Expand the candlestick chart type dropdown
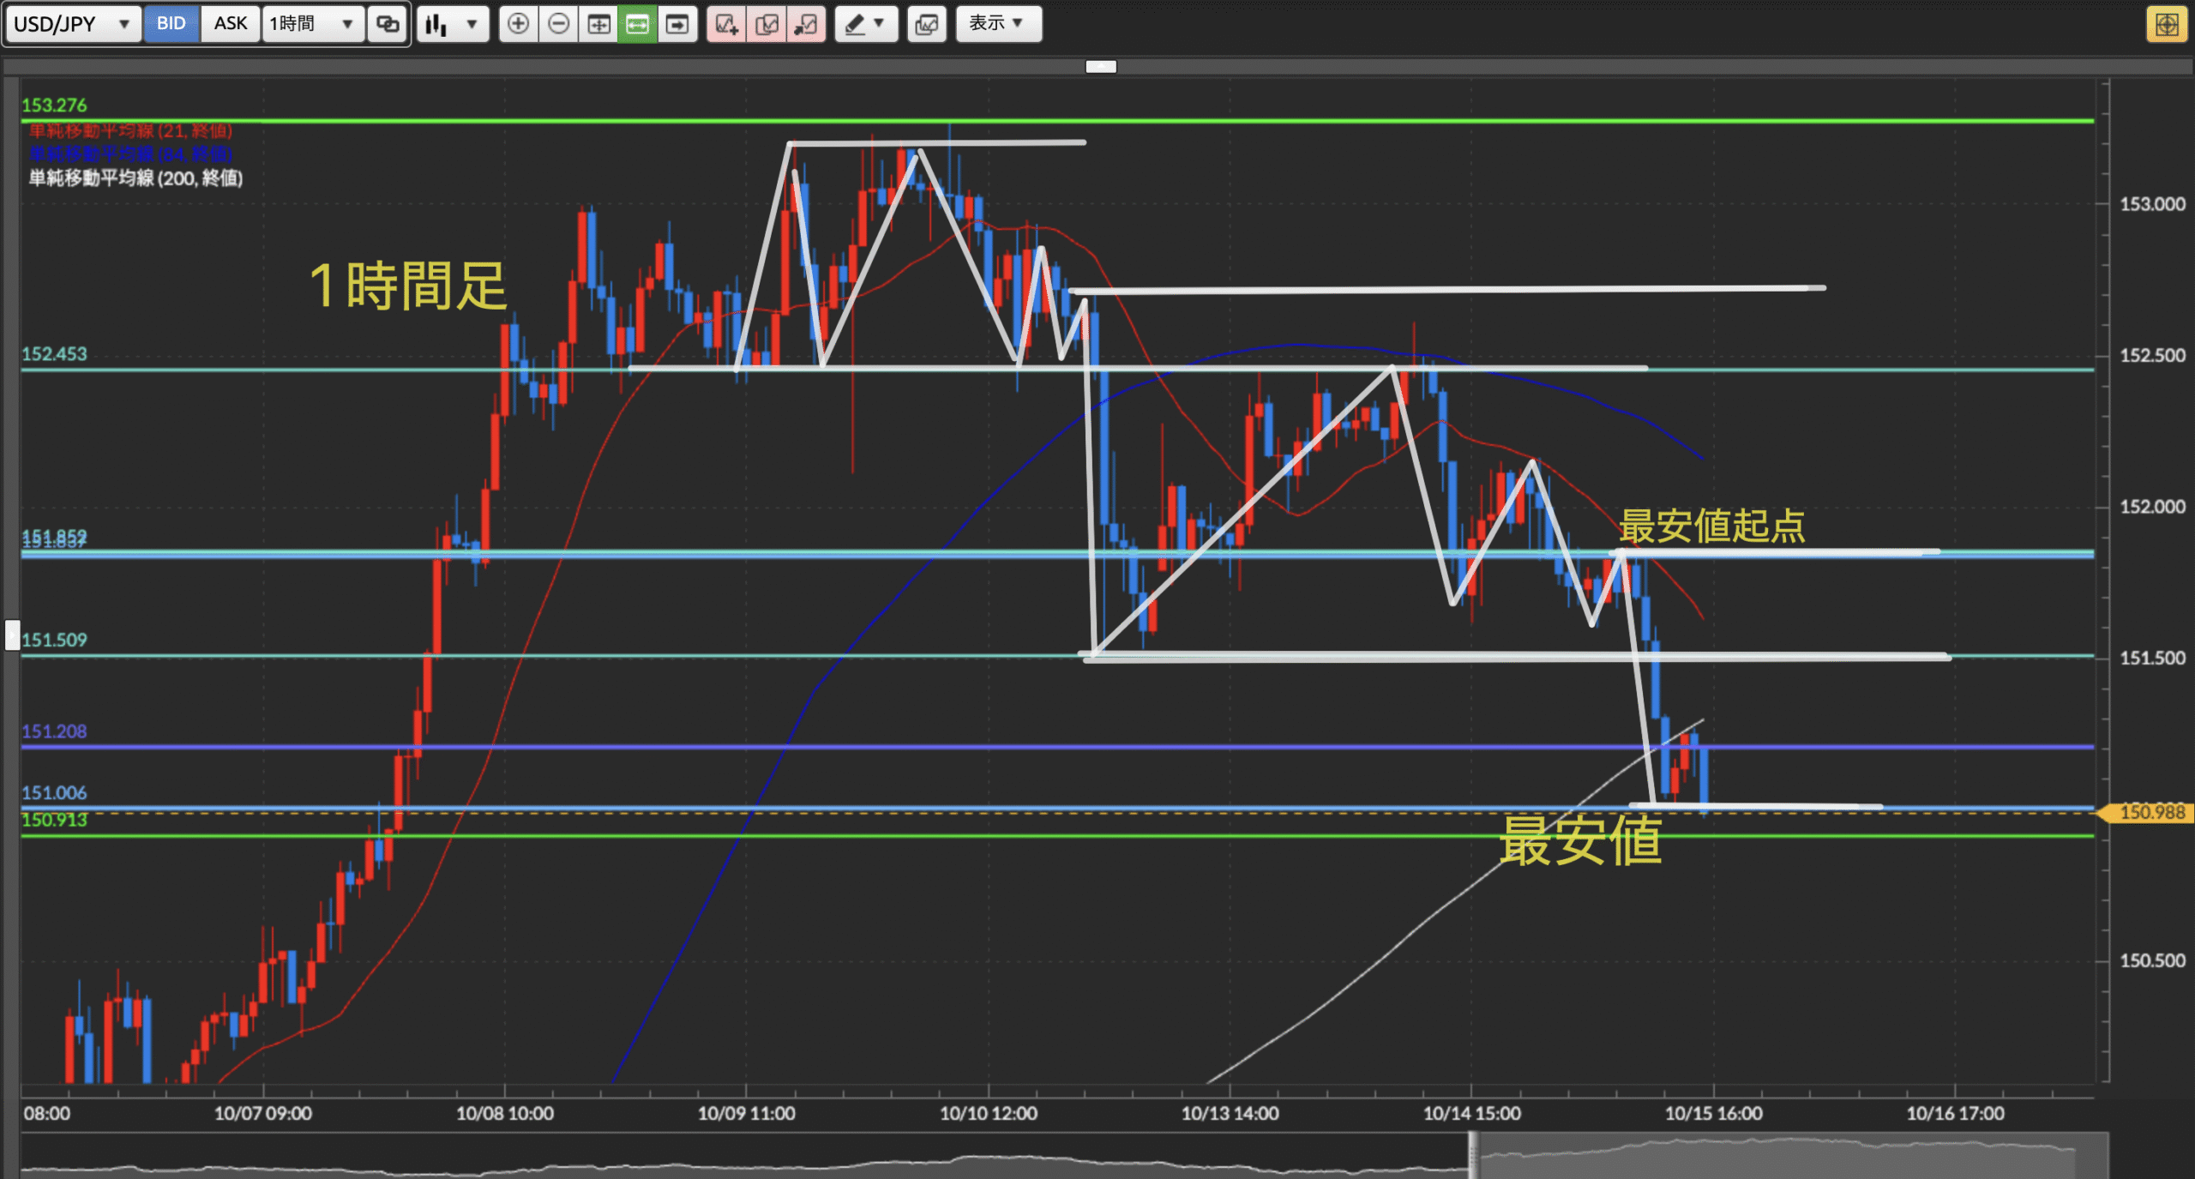2195x1179 pixels. click(452, 24)
